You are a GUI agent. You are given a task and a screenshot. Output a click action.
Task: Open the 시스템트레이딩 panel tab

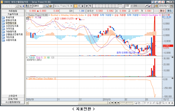coord(13,102)
